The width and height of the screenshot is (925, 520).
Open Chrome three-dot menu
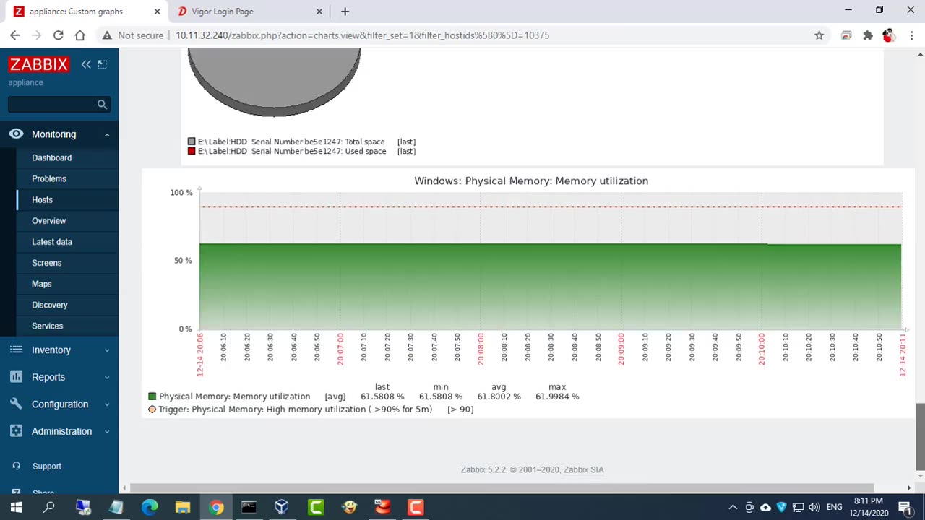coord(911,35)
